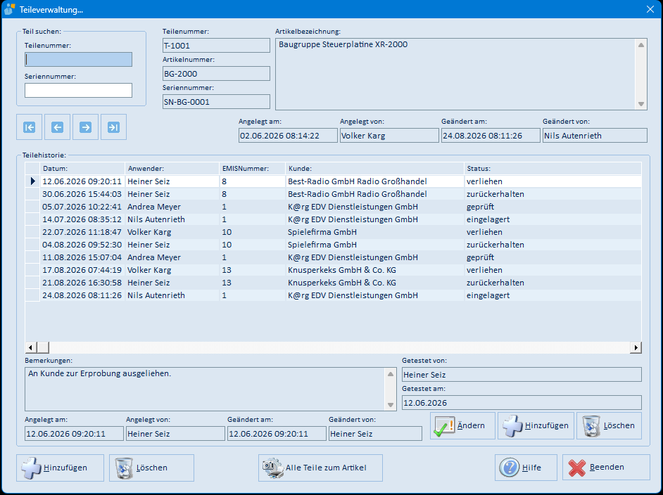Click Knusperkeks GmbH cell in 17.08.2026 row

[374, 270]
